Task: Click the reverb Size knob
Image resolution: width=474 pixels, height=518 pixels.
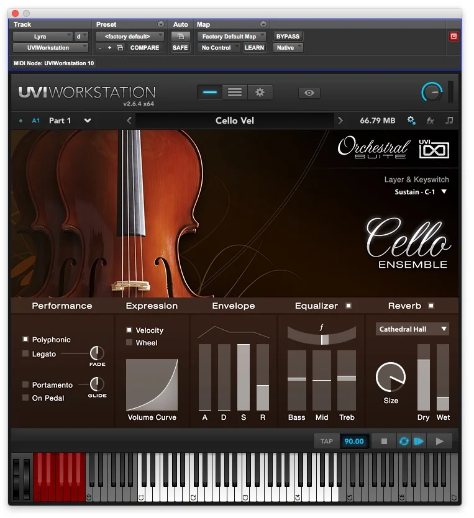Action: 390,377
